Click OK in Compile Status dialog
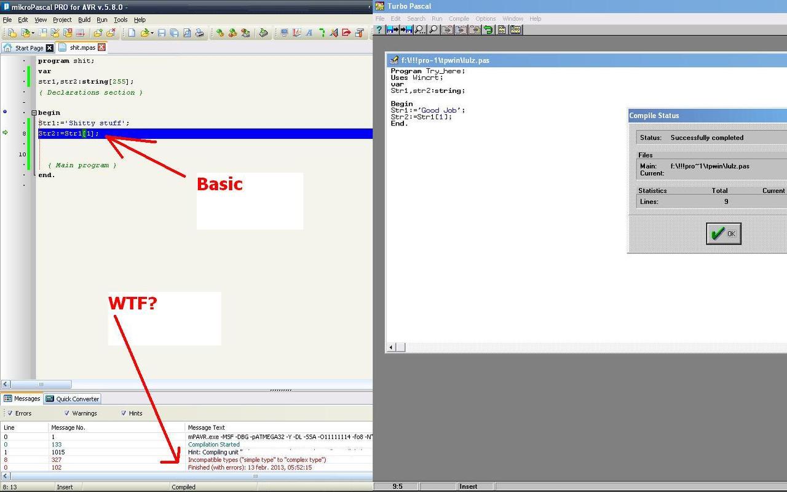This screenshot has height=492, width=787. [x=724, y=234]
